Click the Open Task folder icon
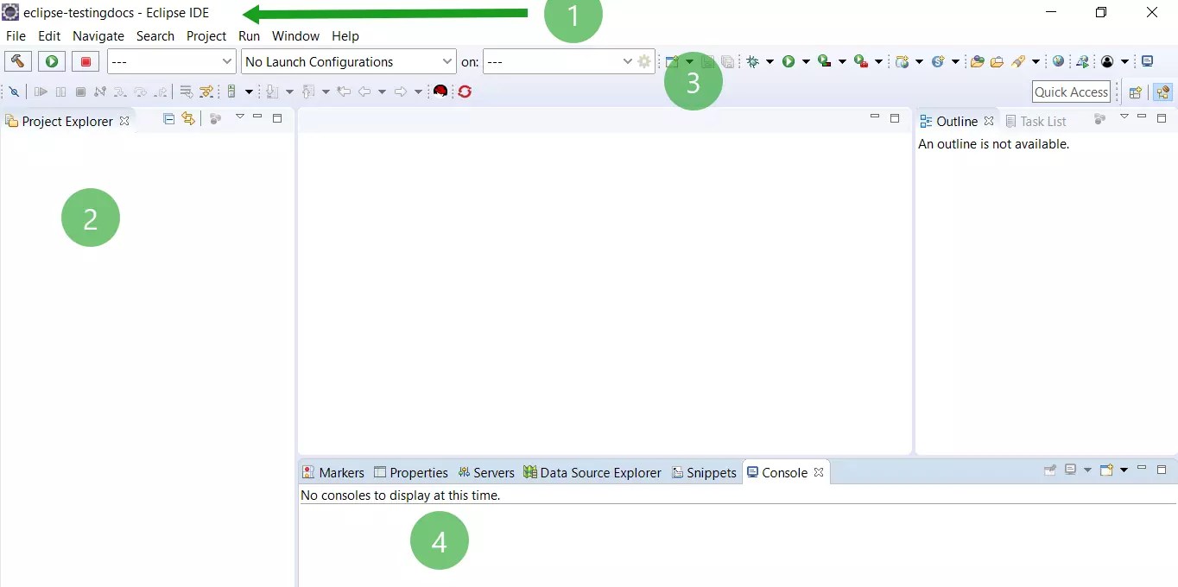This screenshot has height=587, width=1178. click(x=997, y=61)
